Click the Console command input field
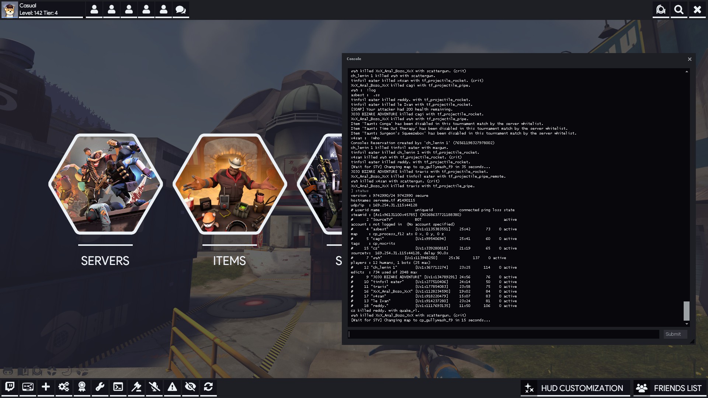 pos(504,334)
